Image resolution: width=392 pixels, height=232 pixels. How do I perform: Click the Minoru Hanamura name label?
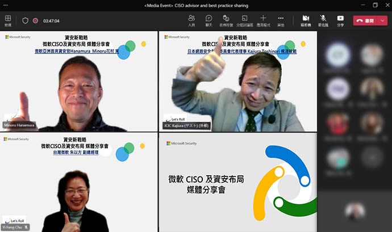tap(19, 125)
